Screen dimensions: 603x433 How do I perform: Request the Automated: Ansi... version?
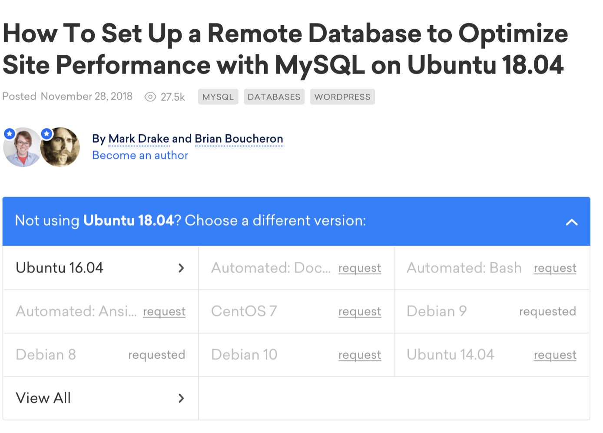pos(164,312)
